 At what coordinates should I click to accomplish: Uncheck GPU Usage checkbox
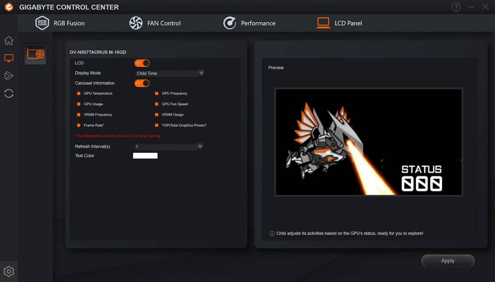tap(79, 104)
